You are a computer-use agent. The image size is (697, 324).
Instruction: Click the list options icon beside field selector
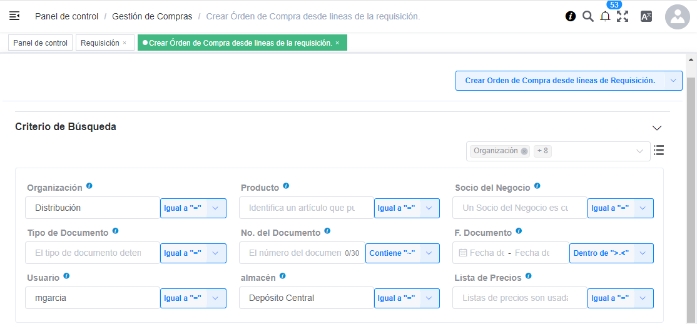tap(659, 150)
